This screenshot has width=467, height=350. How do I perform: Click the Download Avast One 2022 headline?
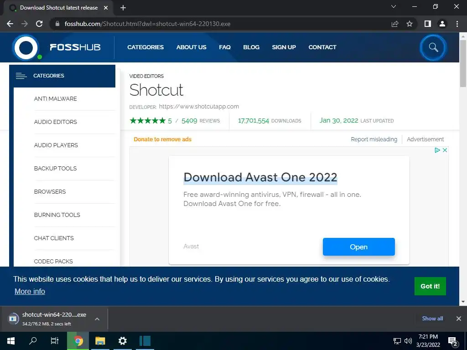tap(260, 177)
